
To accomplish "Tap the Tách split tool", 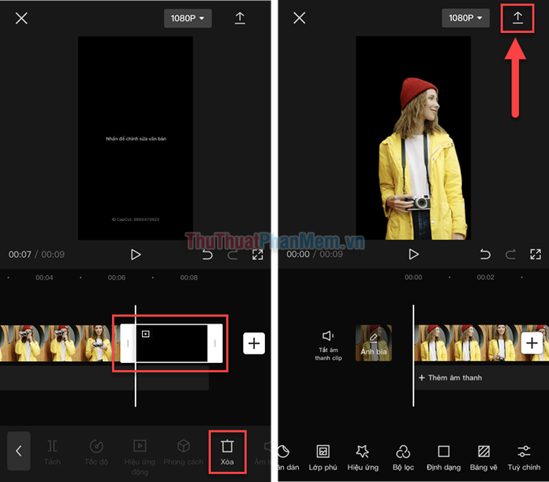I will point(53,453).
